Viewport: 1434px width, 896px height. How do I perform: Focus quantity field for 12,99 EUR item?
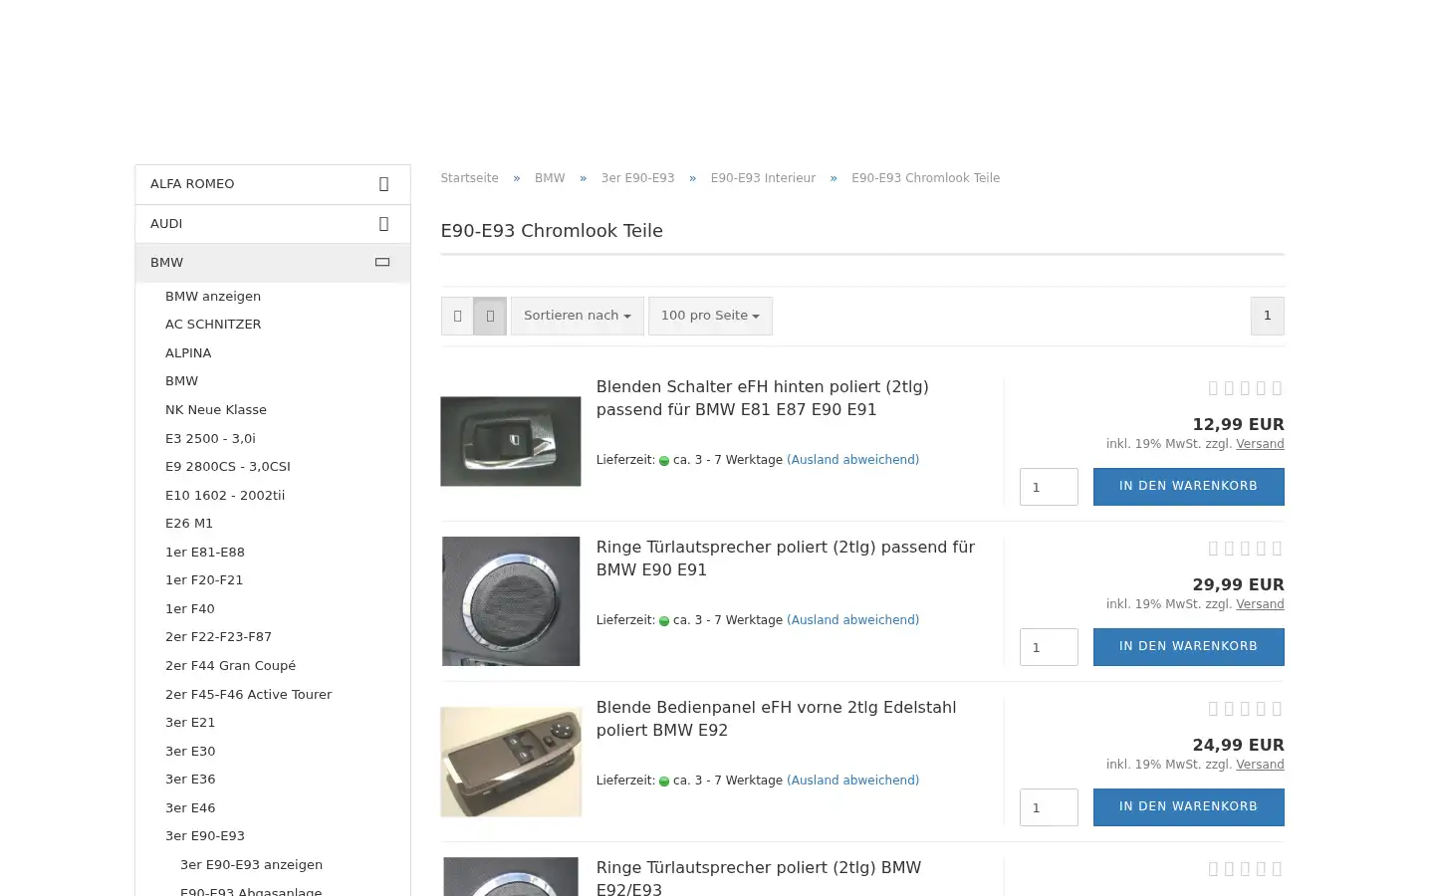coord(1049,487)
